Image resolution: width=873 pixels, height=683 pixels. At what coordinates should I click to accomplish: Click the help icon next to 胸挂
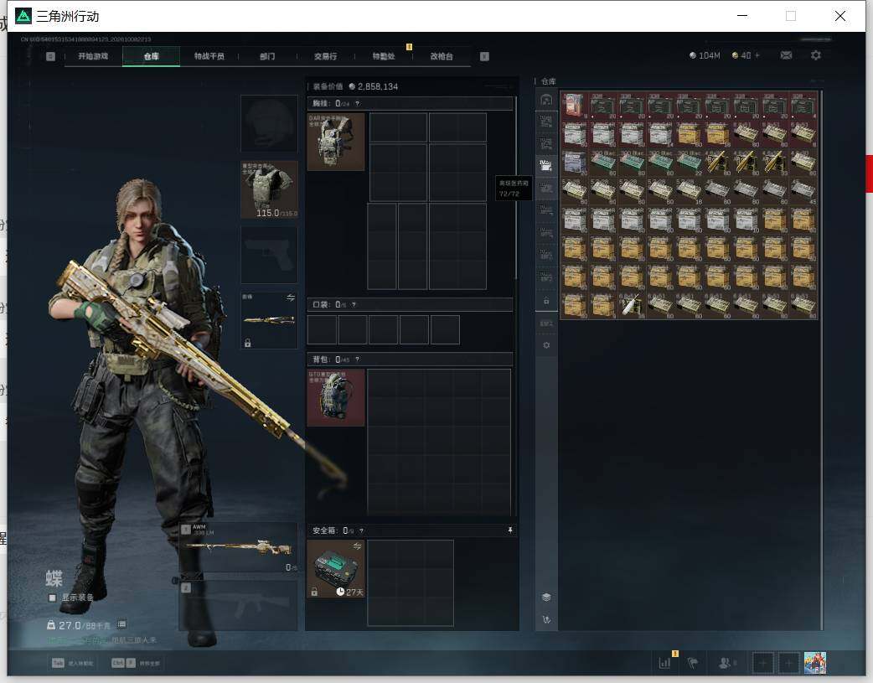tap(358, 104)
